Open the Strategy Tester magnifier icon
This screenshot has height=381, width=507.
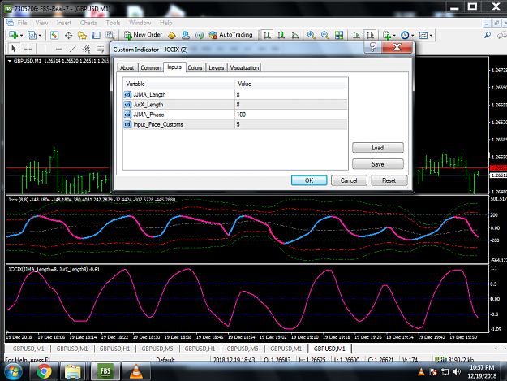click(x=110, y=35)
